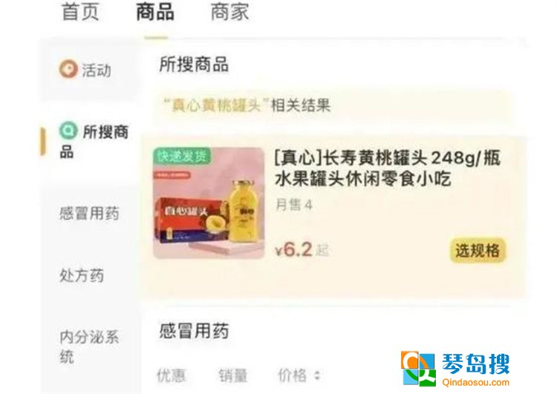Sort results by 销量
Viewport: 557px width, 394px height.
point(233,375)
